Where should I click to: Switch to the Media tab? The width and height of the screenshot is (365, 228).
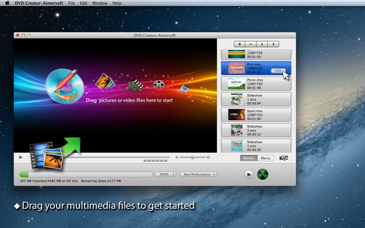point(249,158)
